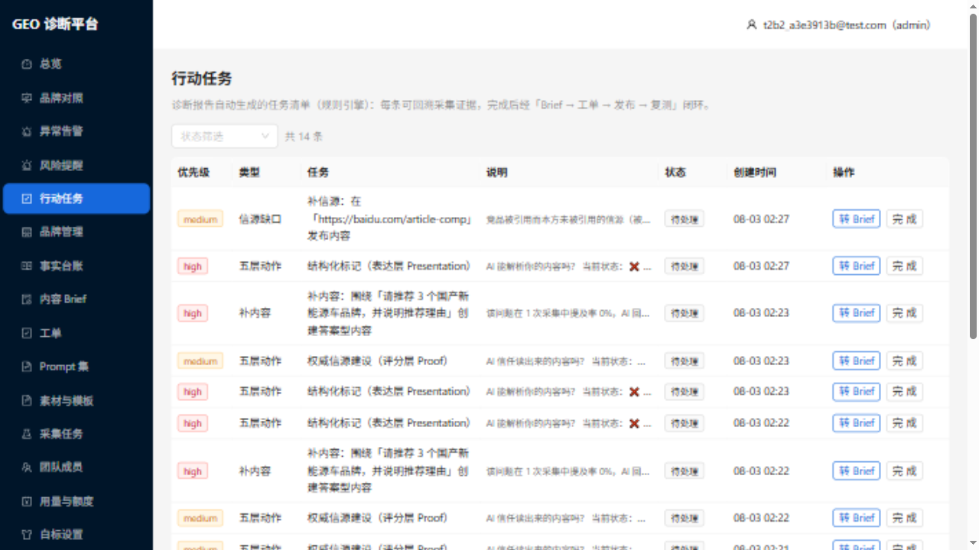Viewport: 979px width, 550px height.
Task: Click the 待处理 status tag in 信源缺口 row
Action: click(x=685, y=219)
